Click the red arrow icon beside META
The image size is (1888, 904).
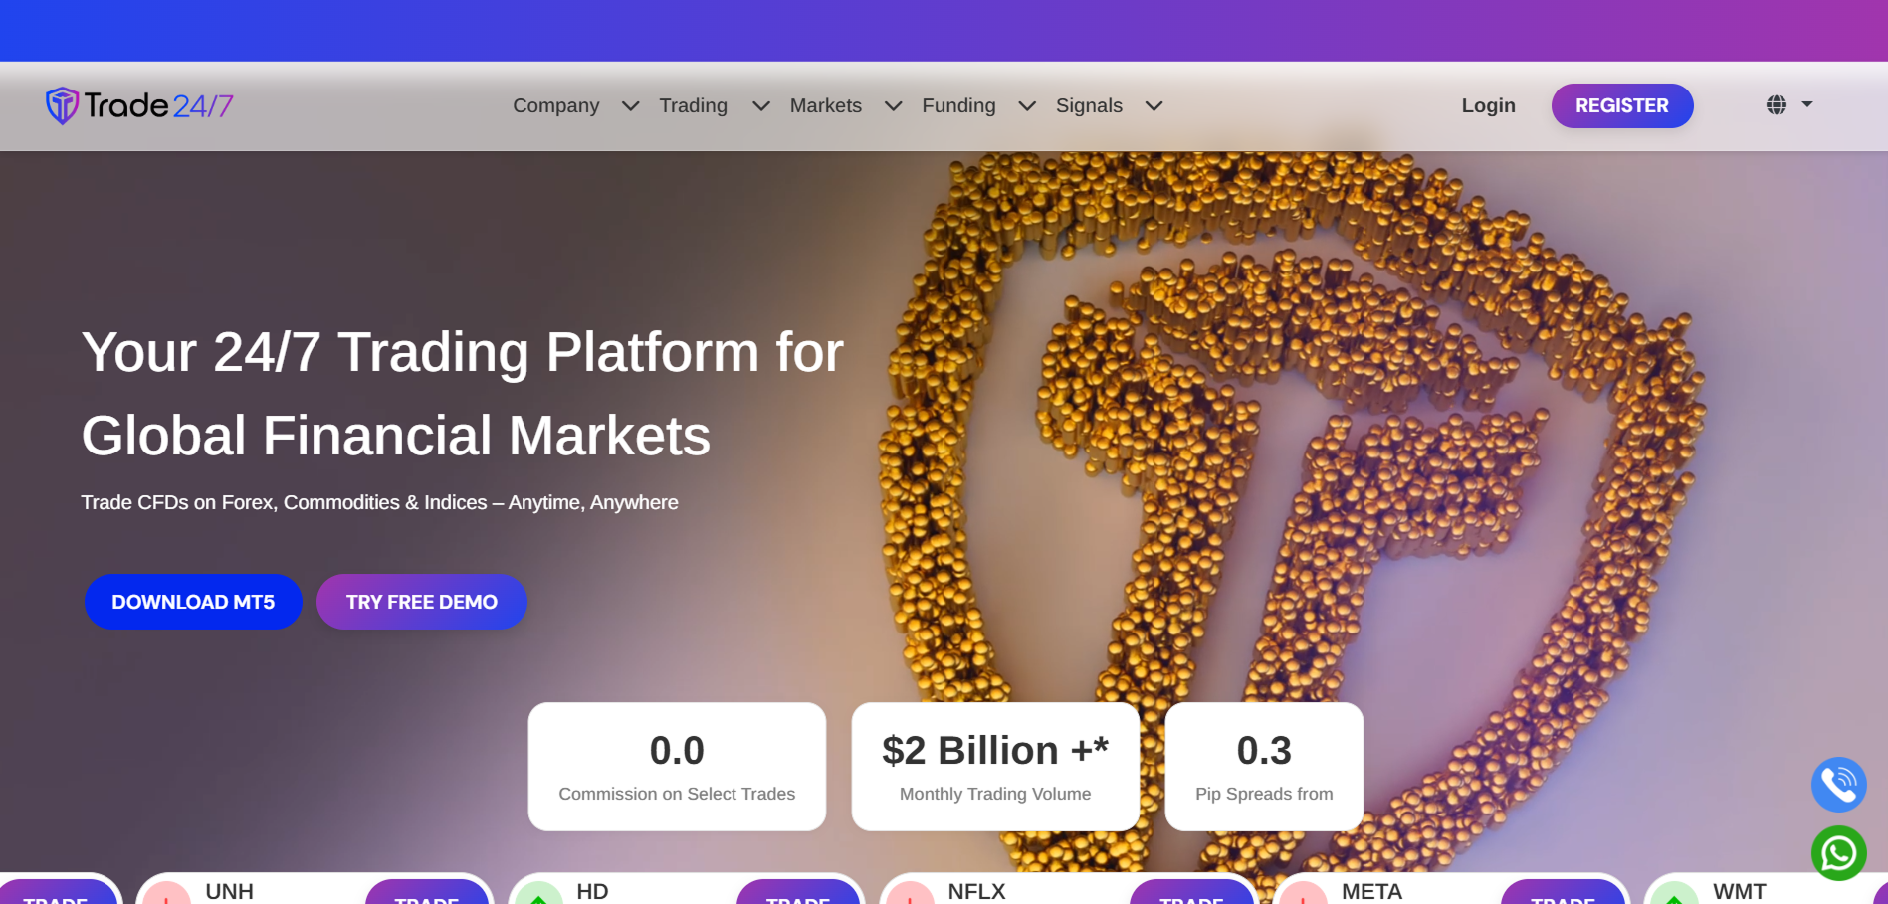[x=1303, y=894]
